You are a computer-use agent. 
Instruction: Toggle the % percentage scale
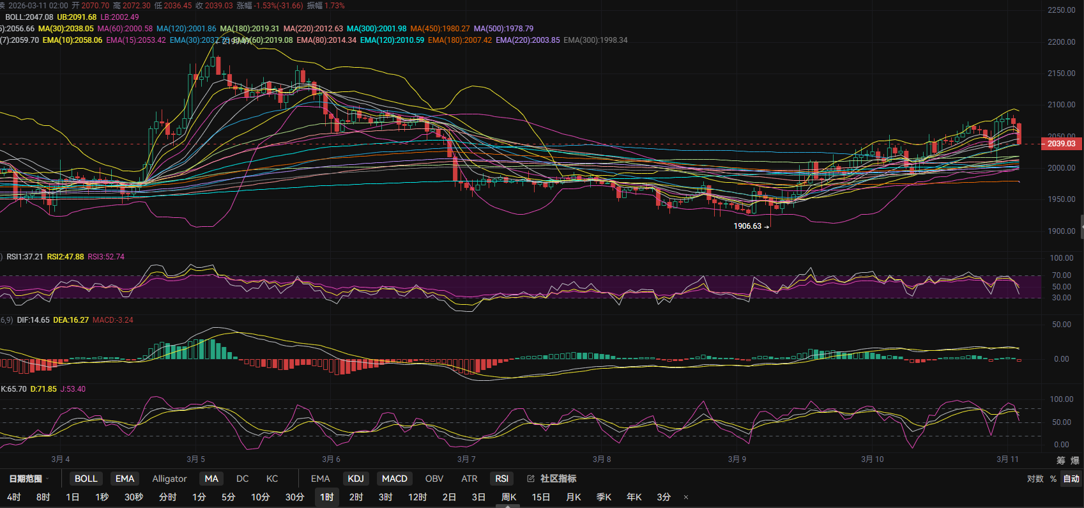pyautogui.click(x=1053, y=479)
